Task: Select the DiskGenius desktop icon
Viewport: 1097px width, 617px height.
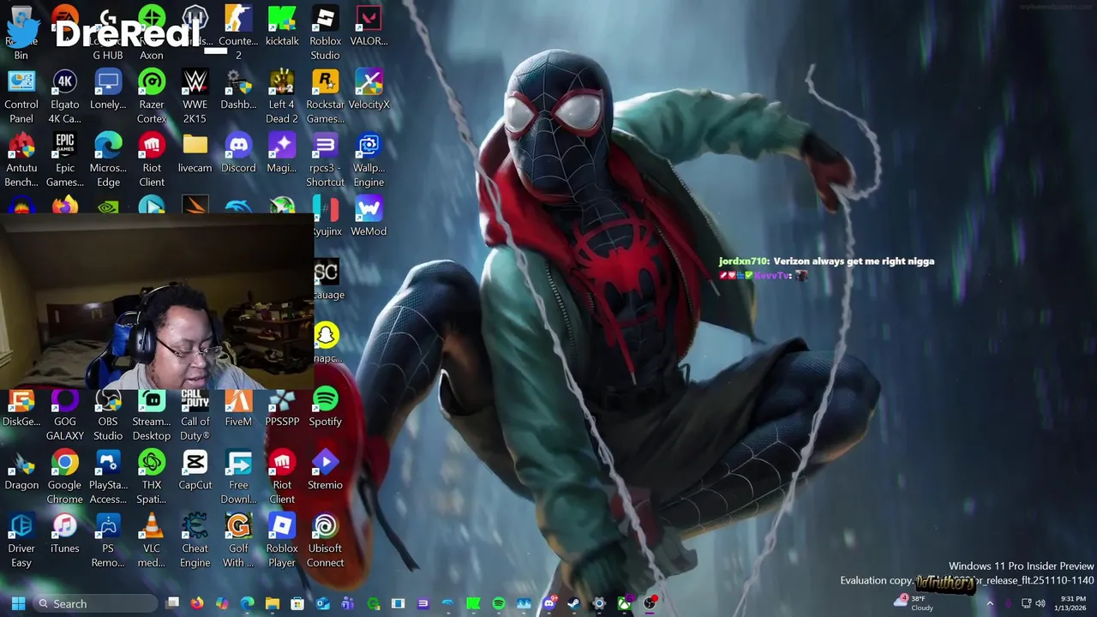Action: (21, 407)
